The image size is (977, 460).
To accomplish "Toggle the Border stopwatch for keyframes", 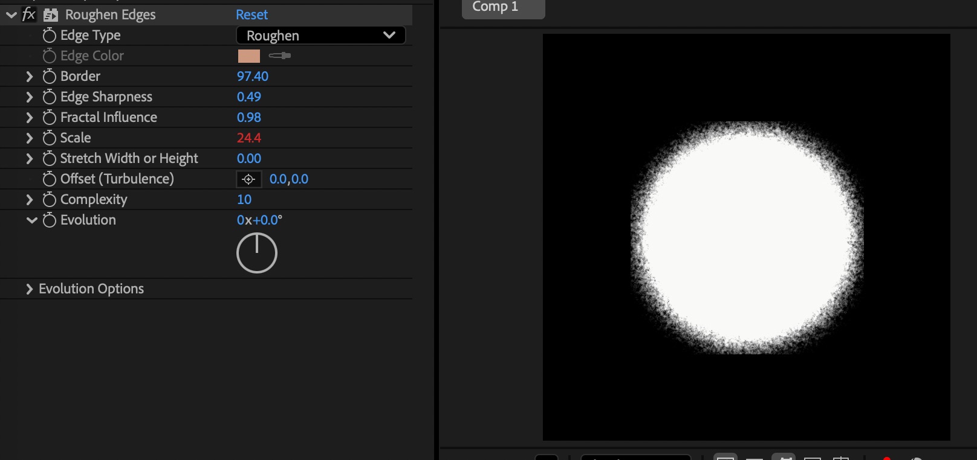I will click(x=50, y=77).
